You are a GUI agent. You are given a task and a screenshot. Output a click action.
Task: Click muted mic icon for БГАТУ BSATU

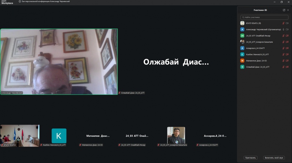point(283,23)
